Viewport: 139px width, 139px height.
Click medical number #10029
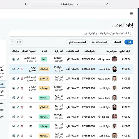click(x=126, y=107)
